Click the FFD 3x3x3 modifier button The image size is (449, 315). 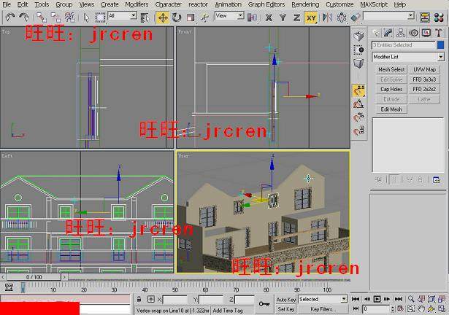pyautogui.click(x=424, y=79)
